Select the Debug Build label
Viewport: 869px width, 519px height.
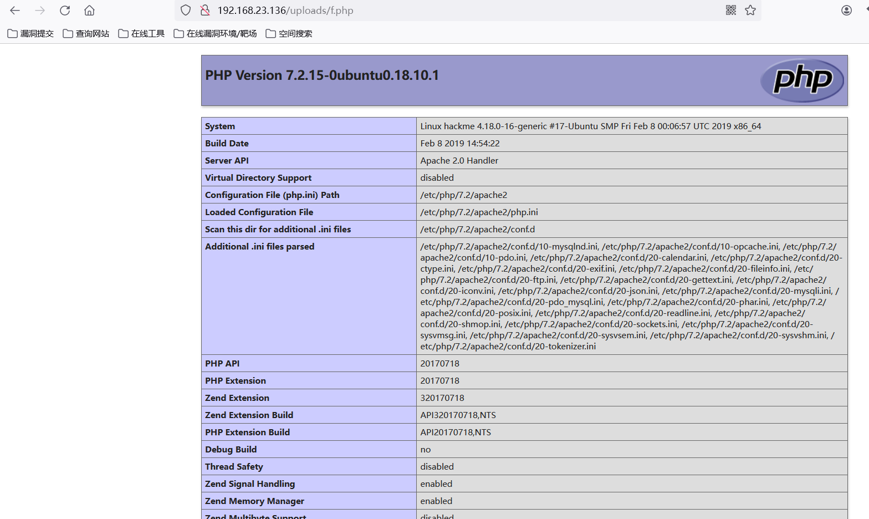point(231,450)
